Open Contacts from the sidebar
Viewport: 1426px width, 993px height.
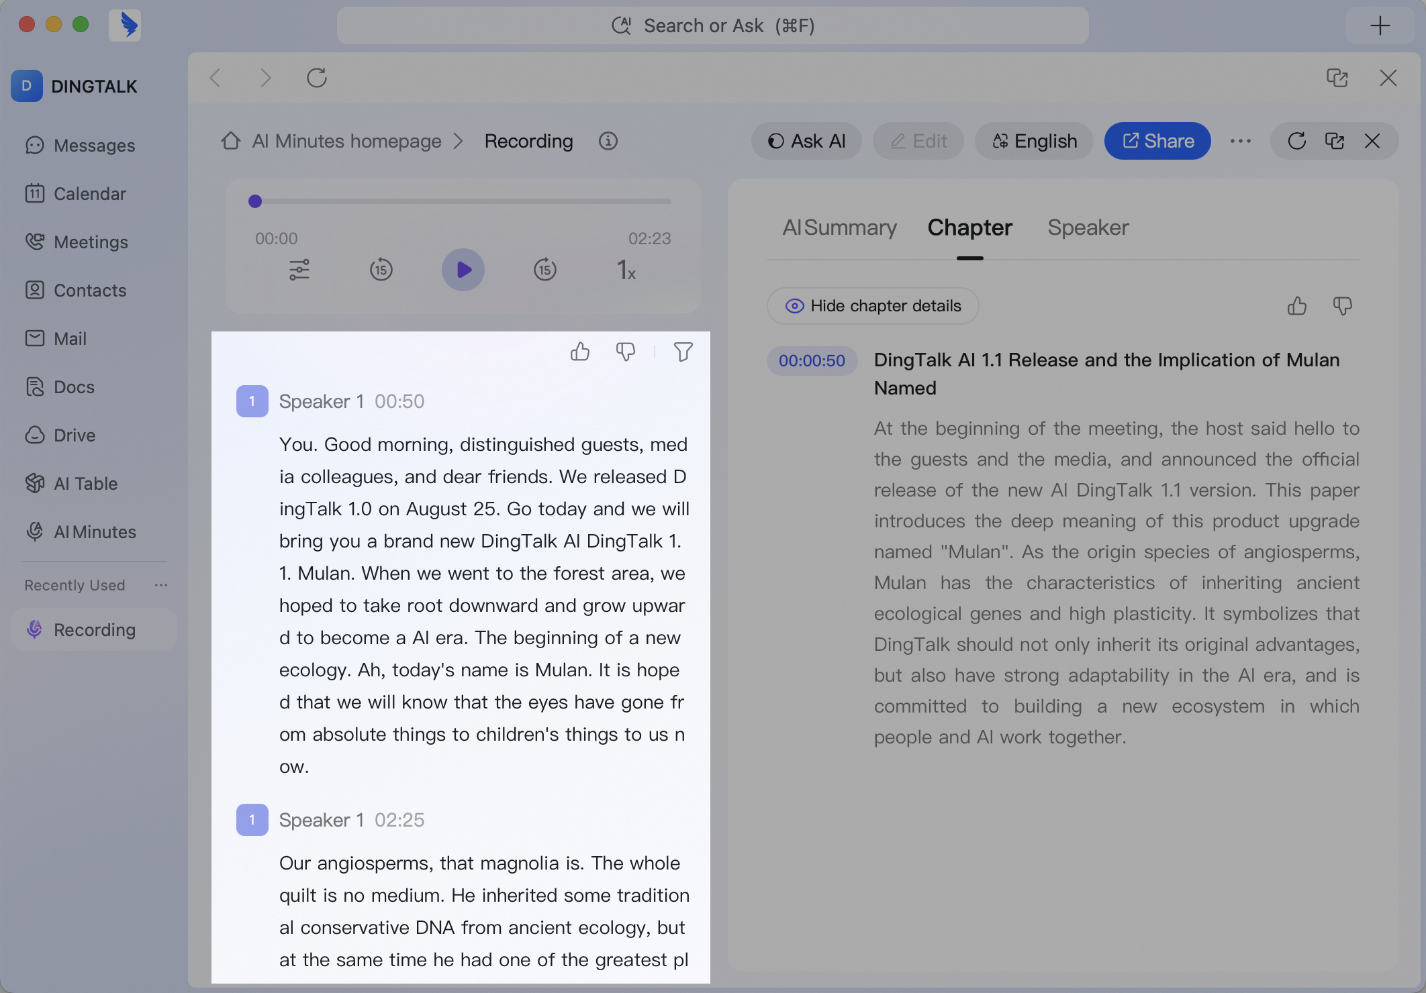94,291
